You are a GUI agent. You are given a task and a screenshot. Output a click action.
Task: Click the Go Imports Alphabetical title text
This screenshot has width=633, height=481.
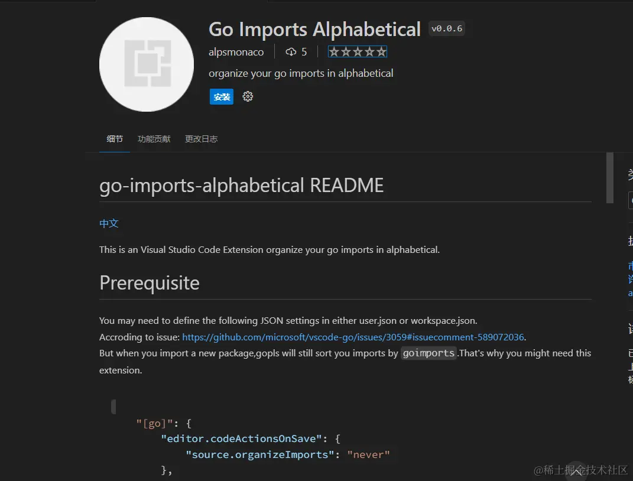click(x=314, y=29)
